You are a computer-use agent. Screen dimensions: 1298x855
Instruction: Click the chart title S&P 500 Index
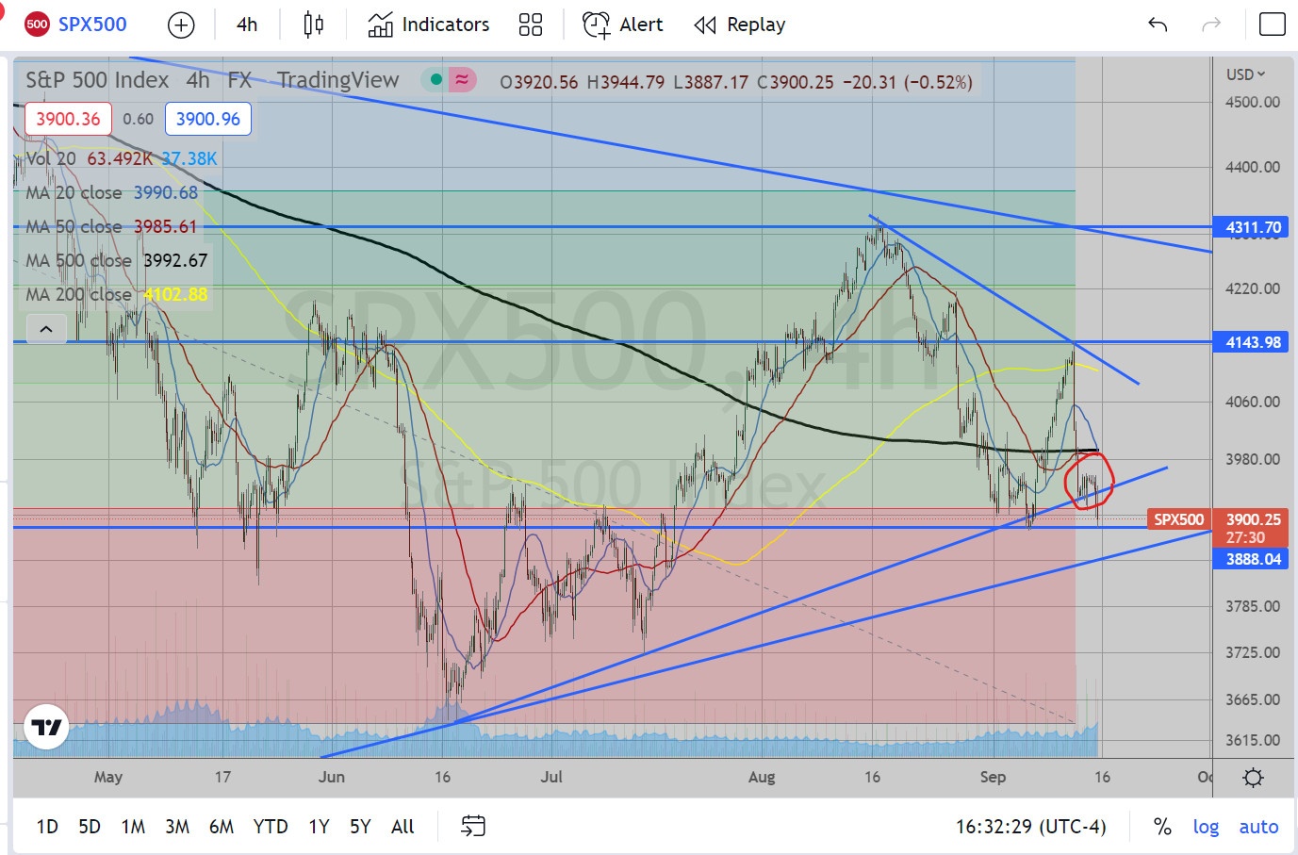click(97, 80)
